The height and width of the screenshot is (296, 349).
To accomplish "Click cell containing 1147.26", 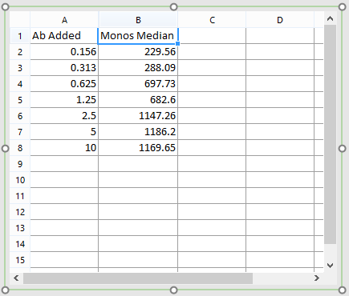I will (x=138, y=116).
